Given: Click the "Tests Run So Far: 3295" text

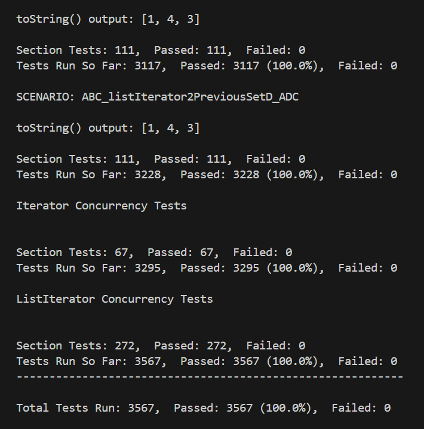Looking at the screenshot, I should pyautogui.click(x=88, y=268).
